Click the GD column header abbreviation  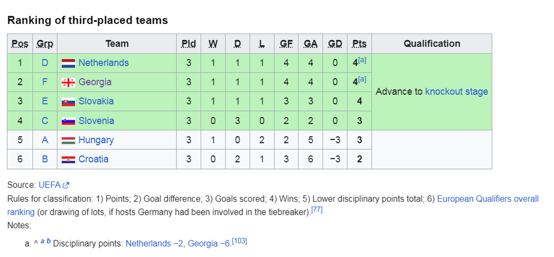(335, 44)
